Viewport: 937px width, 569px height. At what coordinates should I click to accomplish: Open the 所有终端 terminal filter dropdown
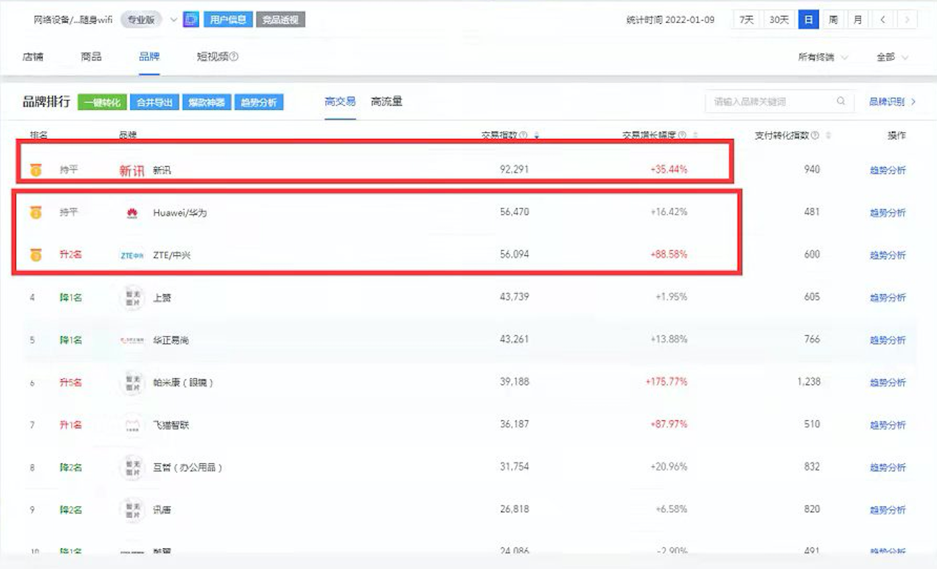pyautogui.click(x=817, y=57)
